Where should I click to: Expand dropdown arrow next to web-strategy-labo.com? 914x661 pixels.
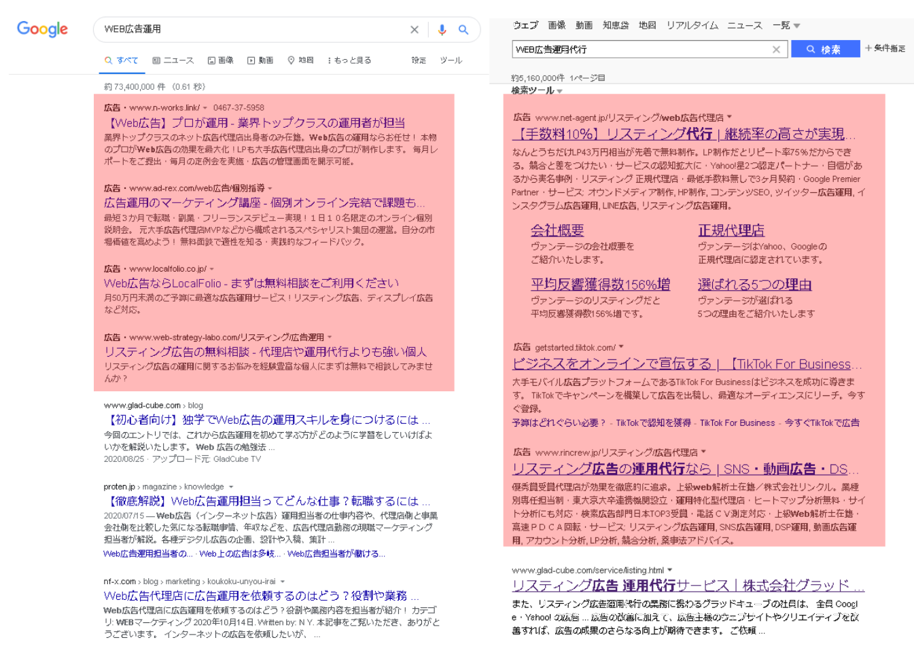click(x=330, y=337)
